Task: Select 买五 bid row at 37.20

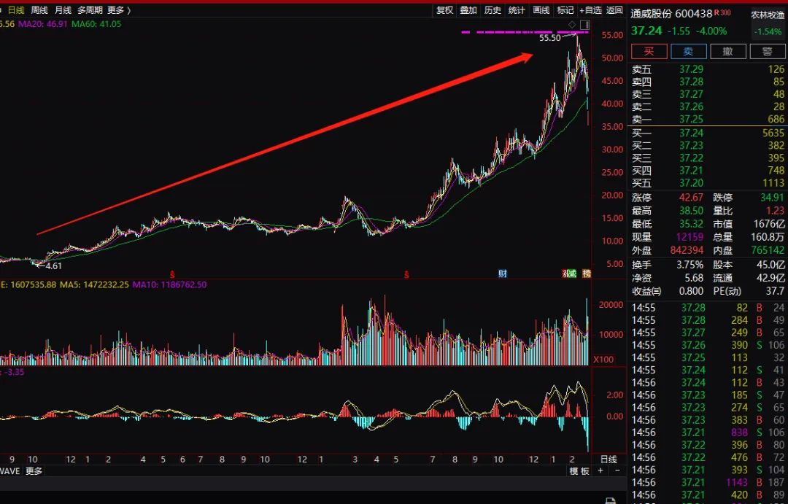Action: click(708, 183)
